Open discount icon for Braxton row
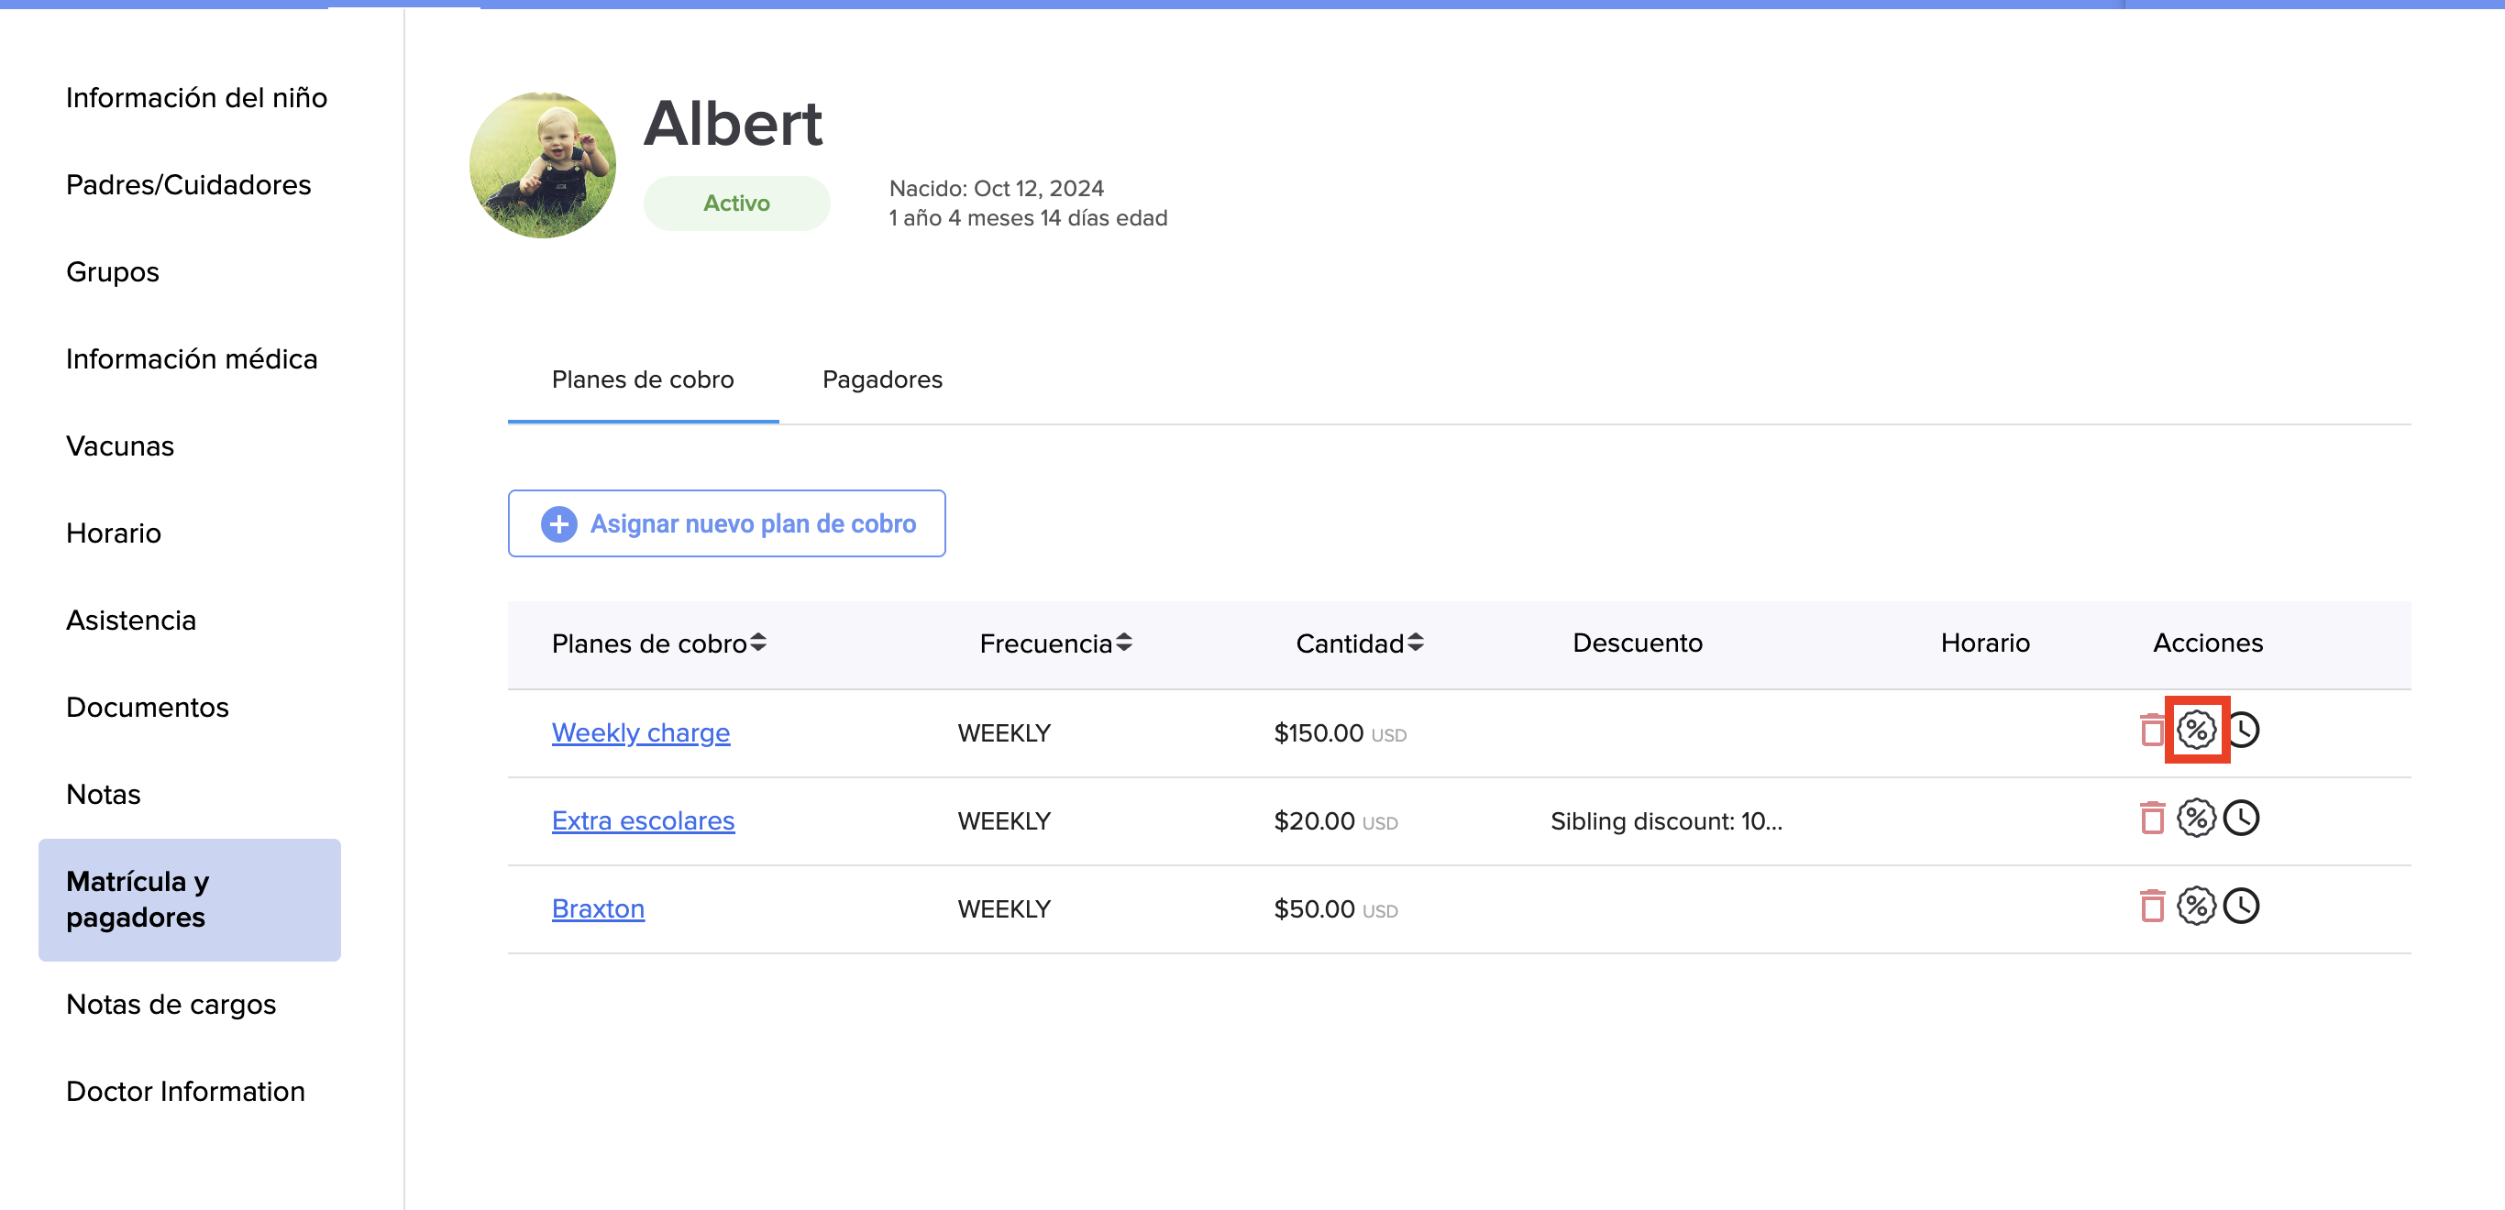 pos(2196,907)
